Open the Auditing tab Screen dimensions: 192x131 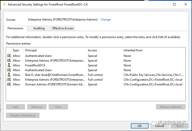tap(39, 28)
